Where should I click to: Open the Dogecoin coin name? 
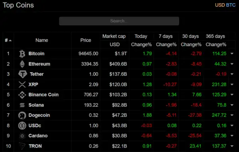[39, 115]
